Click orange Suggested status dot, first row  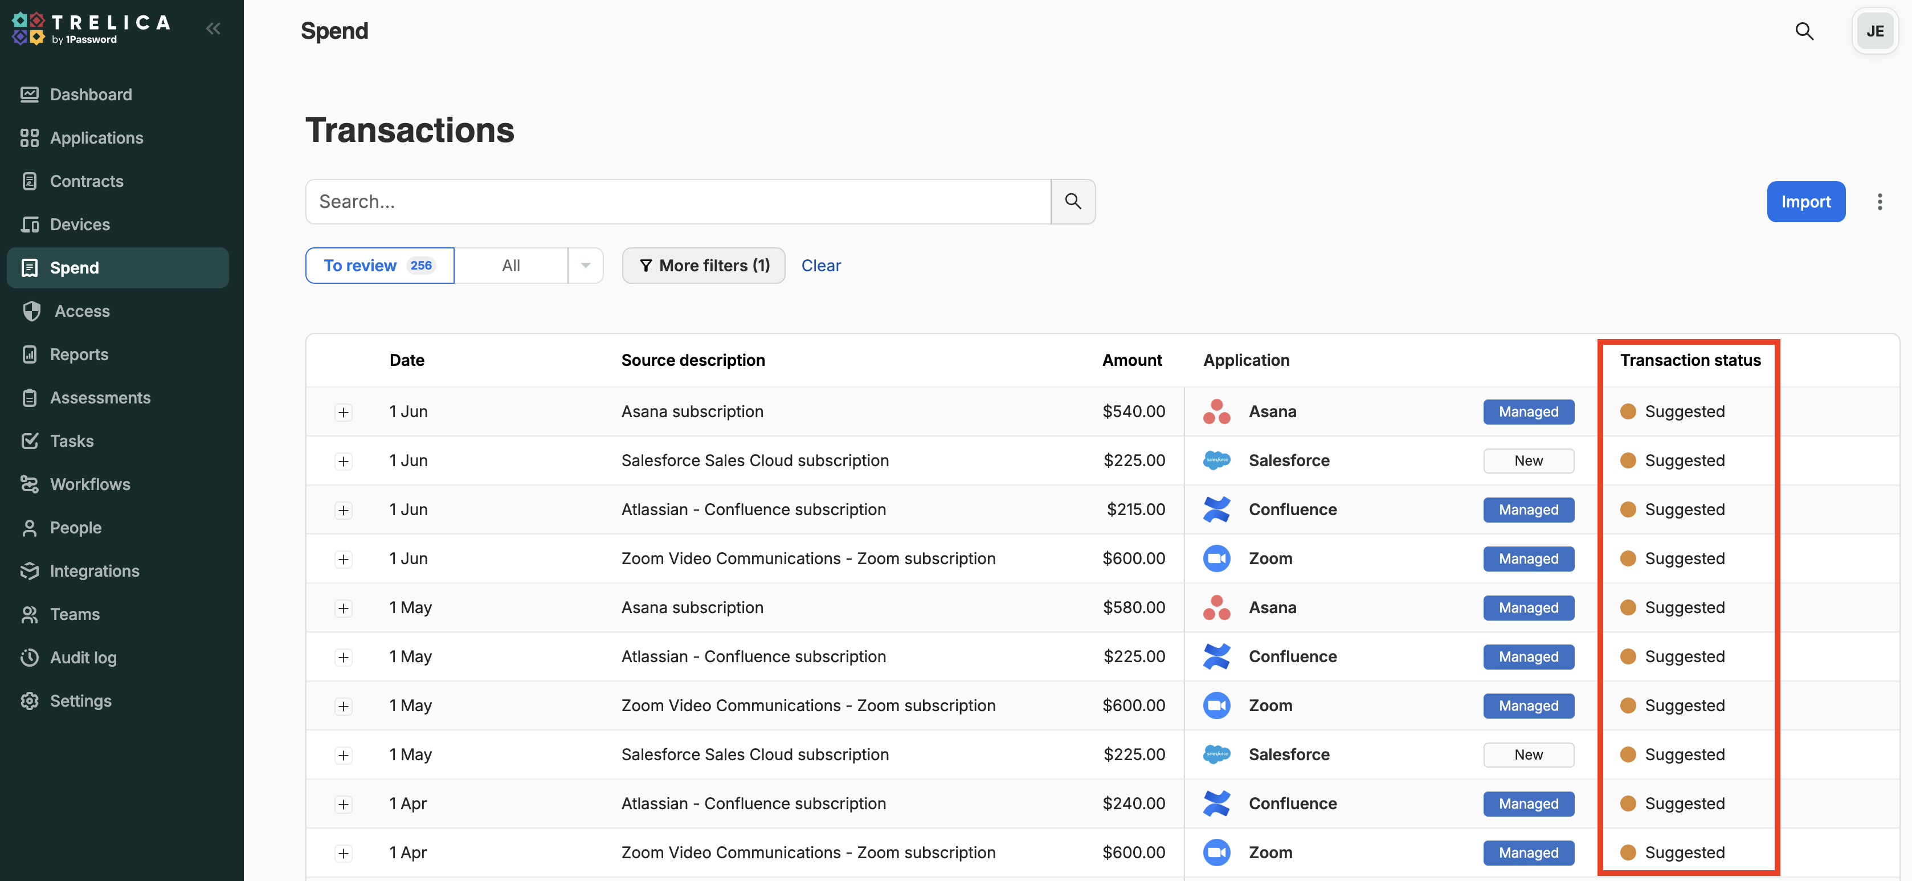tap(1628, 411)
